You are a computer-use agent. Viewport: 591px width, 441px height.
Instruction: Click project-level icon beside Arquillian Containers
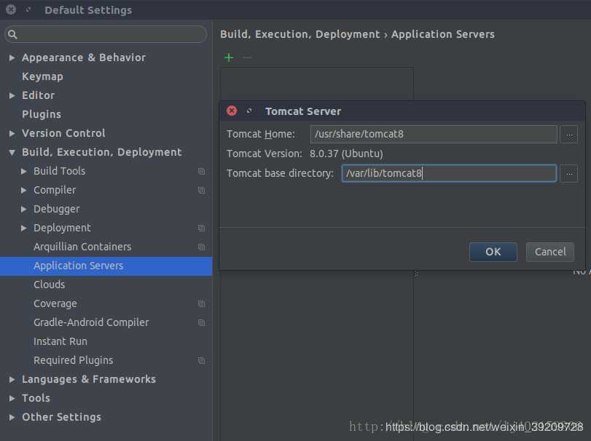point(202,247)
